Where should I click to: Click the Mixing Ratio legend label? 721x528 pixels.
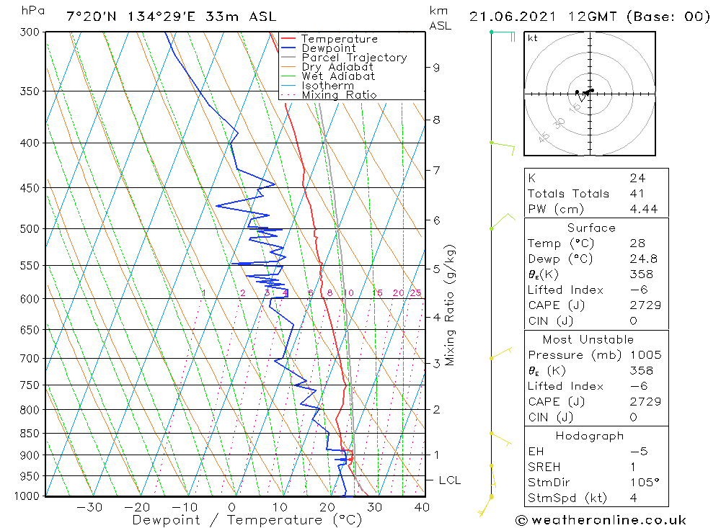[339, 94]
